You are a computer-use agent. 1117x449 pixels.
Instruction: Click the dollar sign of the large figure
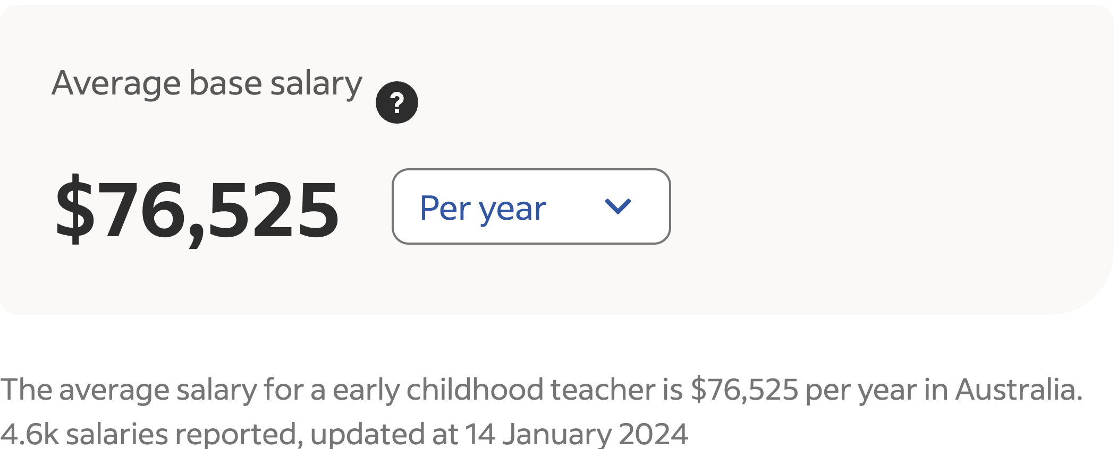75,210
